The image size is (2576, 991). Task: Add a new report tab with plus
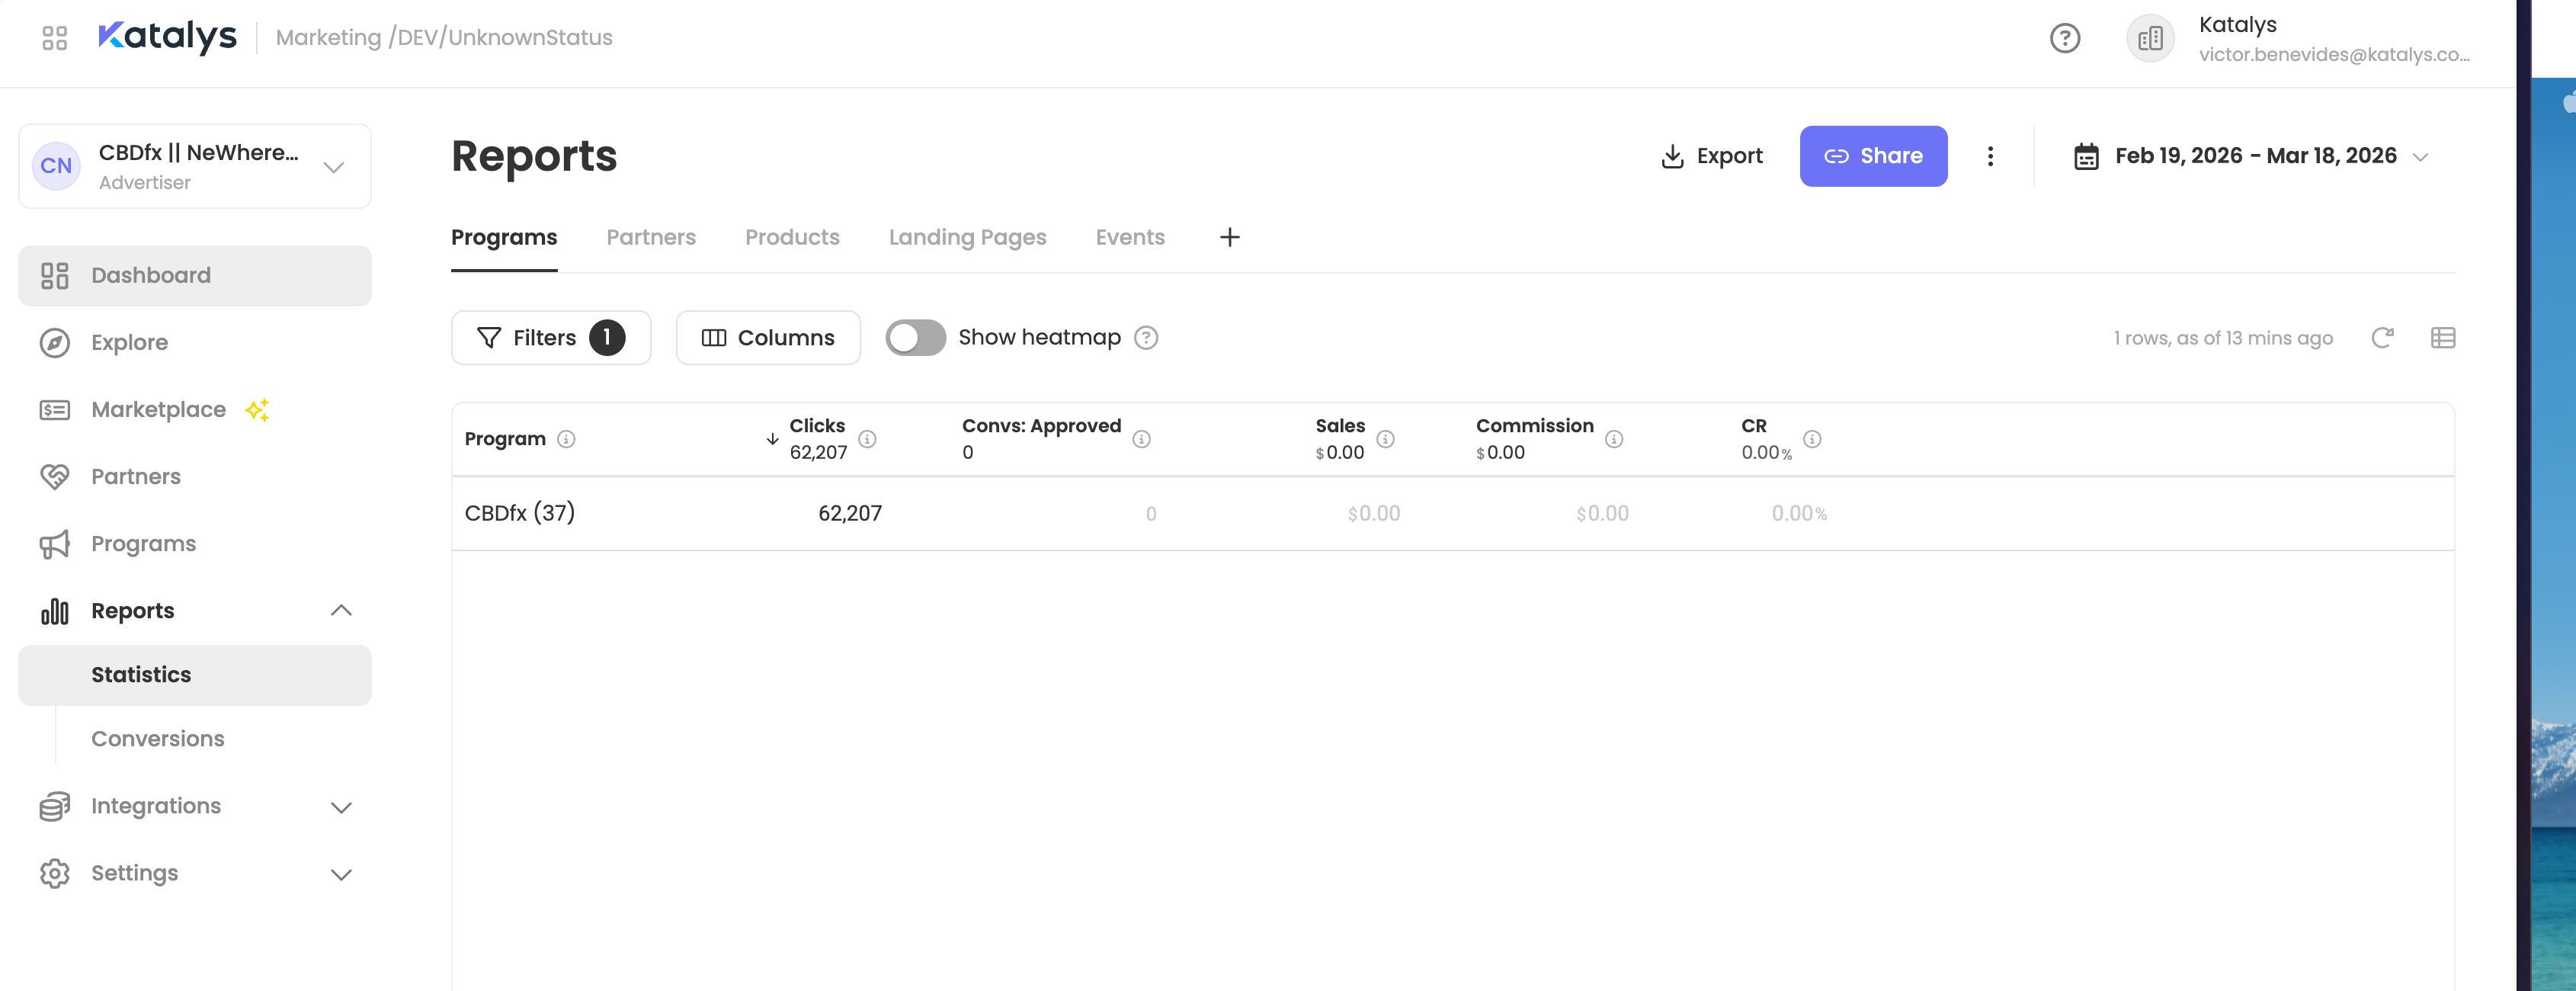point(1230,237)
